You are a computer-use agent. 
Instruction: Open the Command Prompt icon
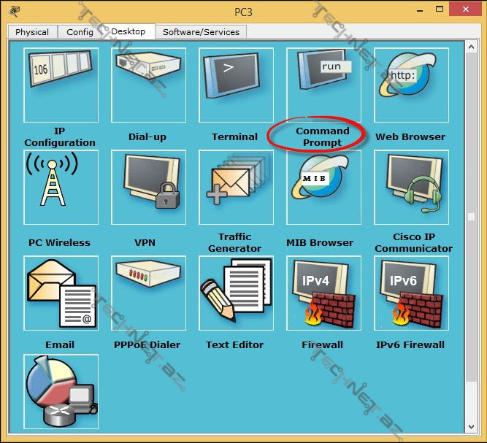tap(323, 85)
